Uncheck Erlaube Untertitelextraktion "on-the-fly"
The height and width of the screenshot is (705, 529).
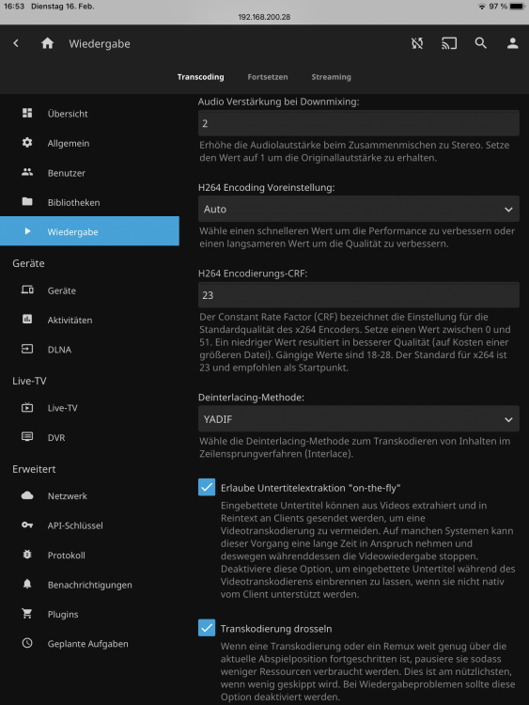point(207,487)
